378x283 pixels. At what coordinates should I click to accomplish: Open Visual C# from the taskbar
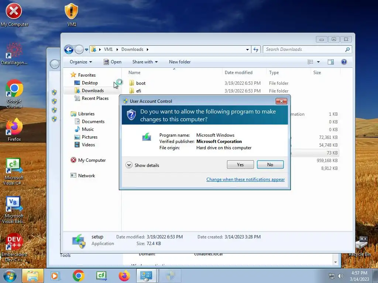click(x=101, y=276)
